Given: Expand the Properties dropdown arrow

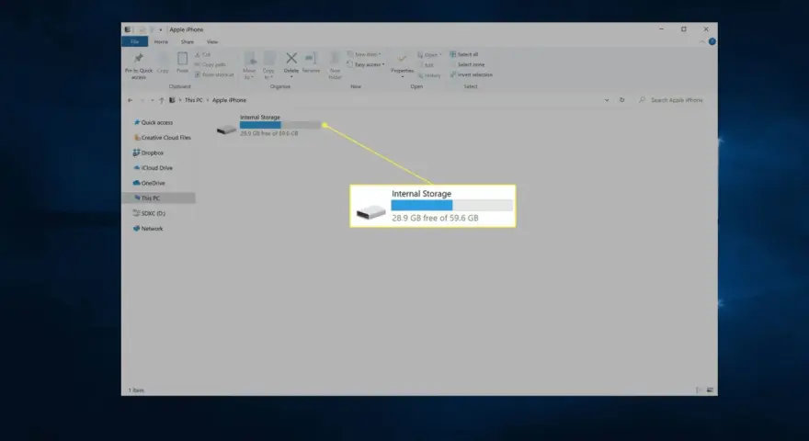Looking at the screenshot, I should [x=402, y=77].
